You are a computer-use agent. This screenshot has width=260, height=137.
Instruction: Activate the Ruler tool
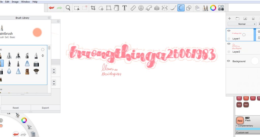tap(133, 8)
